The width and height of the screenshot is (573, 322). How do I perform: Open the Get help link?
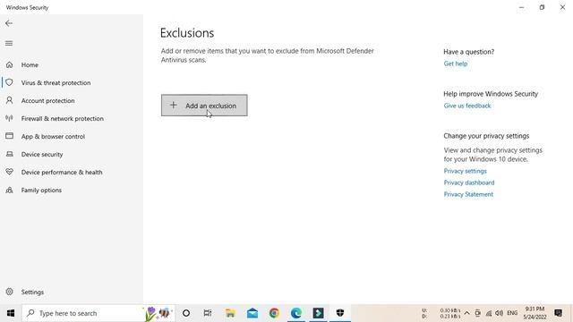pos(456,64)
